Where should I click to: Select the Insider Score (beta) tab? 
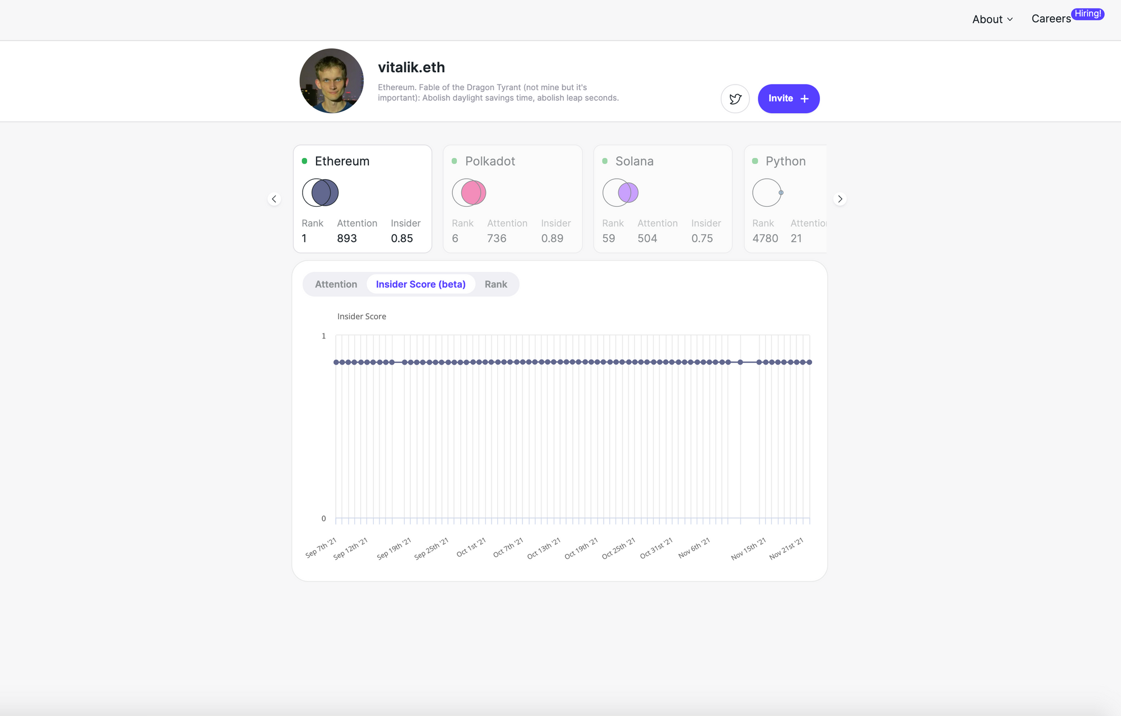pos(420,284)
